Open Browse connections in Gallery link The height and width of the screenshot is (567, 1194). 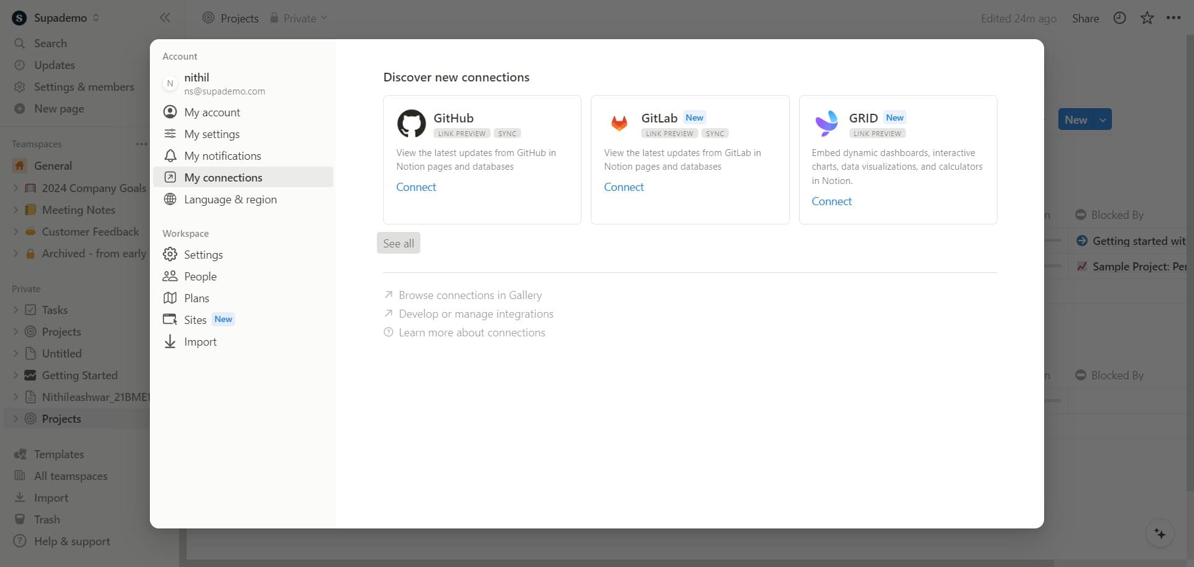click(470, 295)
